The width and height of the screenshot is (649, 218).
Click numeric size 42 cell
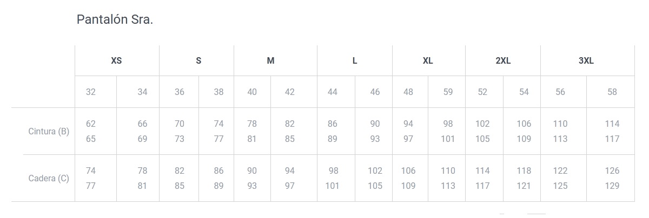[290, 92]
